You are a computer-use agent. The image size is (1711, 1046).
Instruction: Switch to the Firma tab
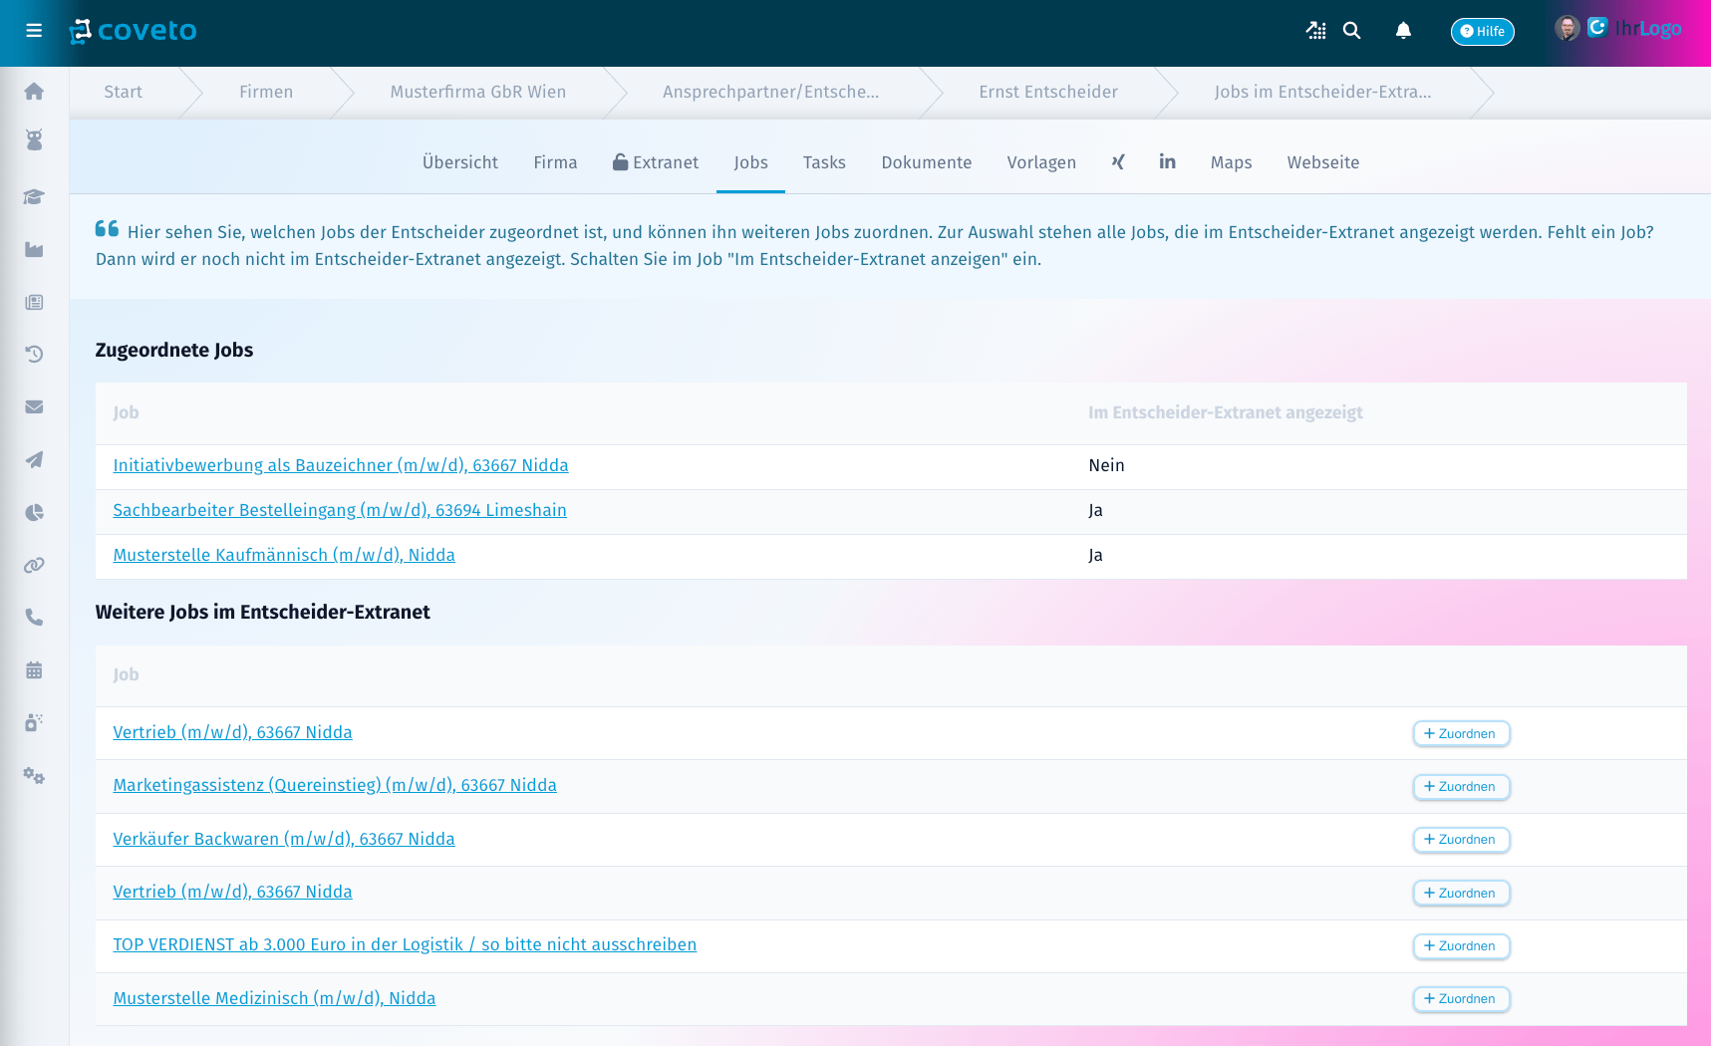555,162
